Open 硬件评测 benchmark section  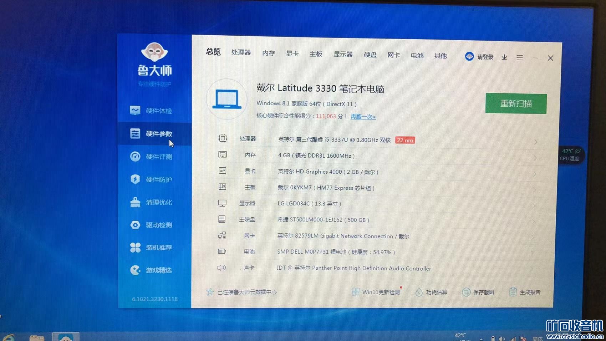click(x=152, y=157)
